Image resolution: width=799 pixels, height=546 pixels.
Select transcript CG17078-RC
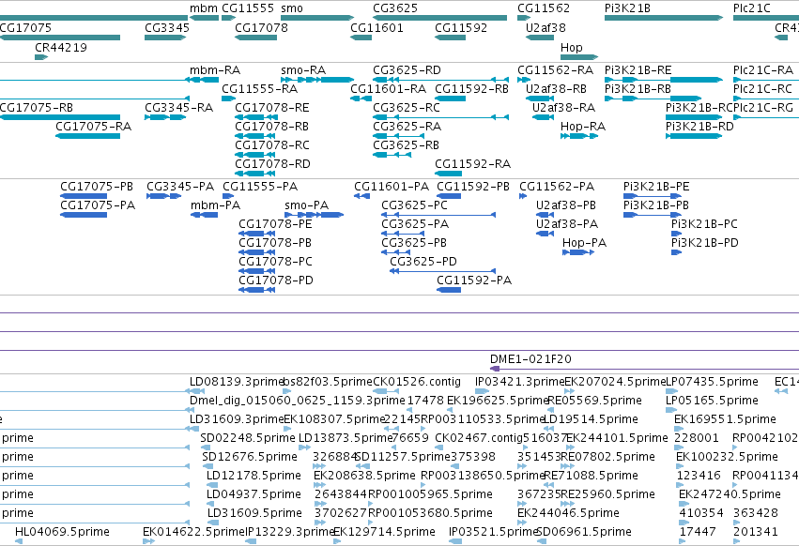click(255, 155)
